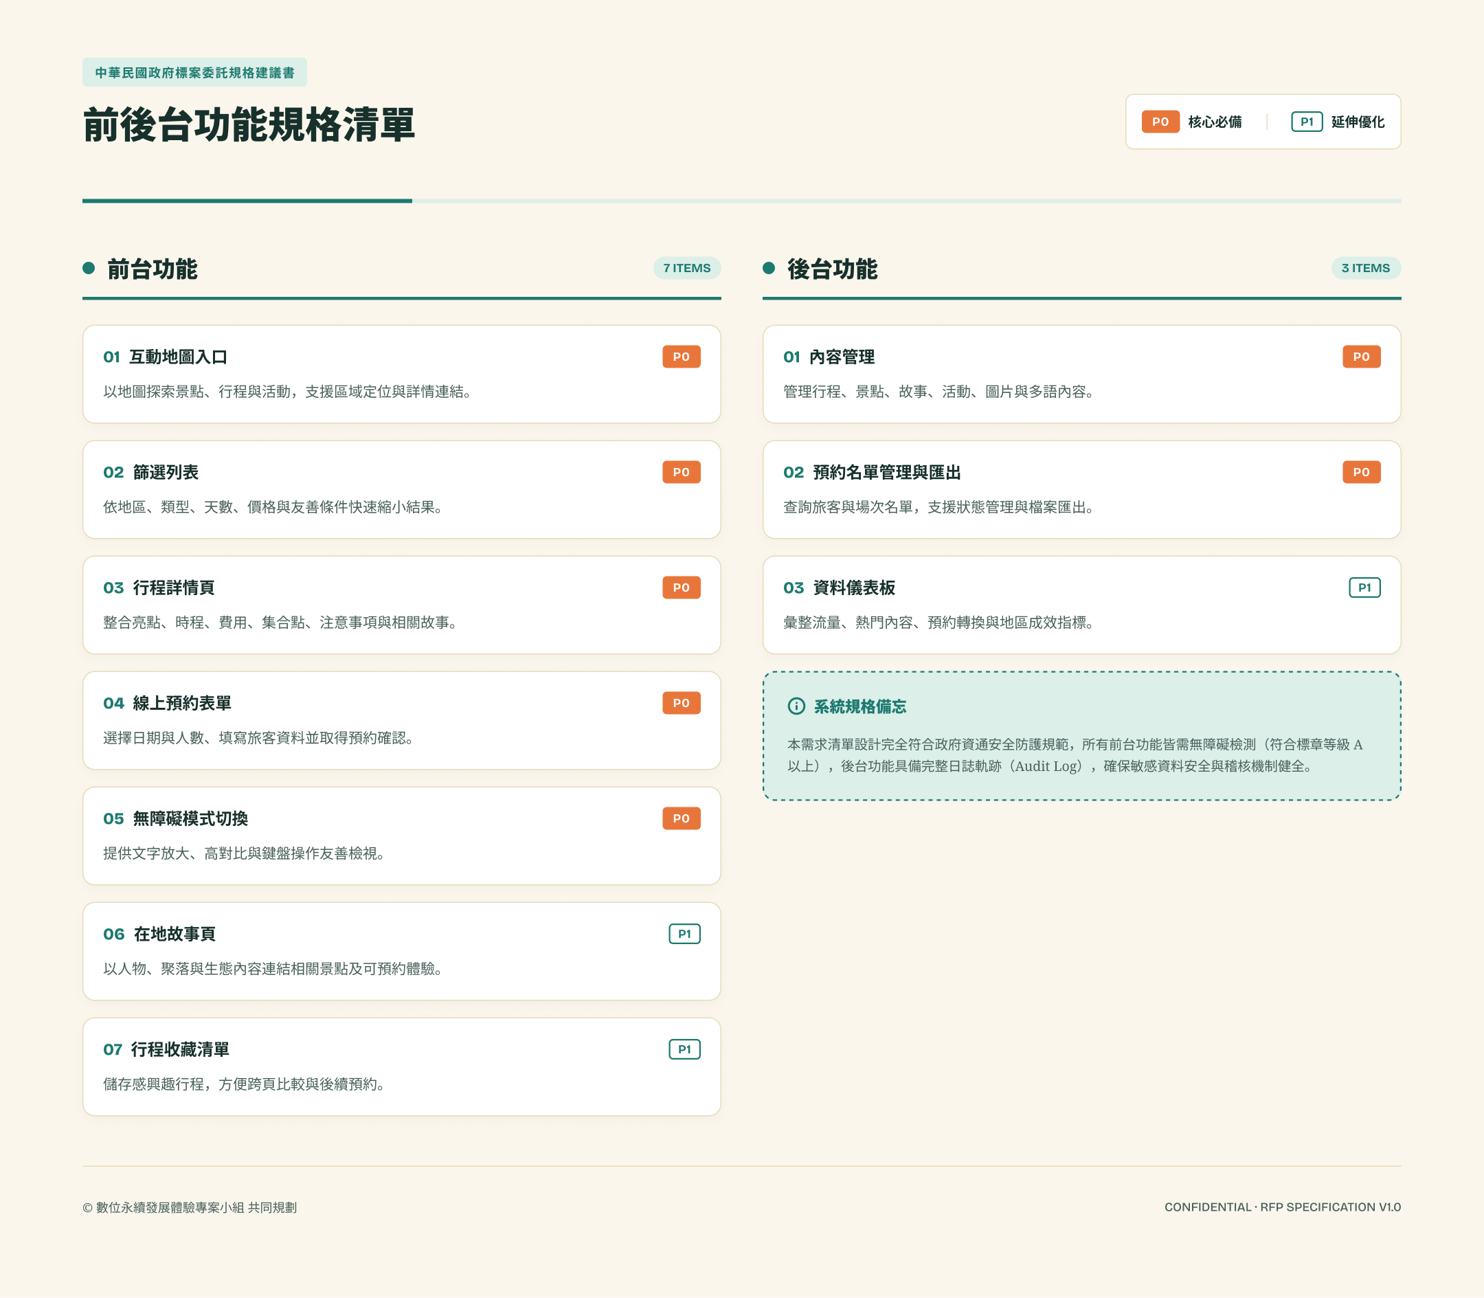Click the green dot beside 前台功能
The width and height of the screenshot is (1484, 1298).
(x=89, y=268)
